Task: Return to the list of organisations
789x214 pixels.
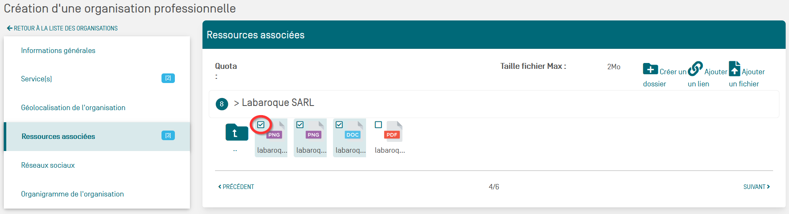Action: pos(62,28)
